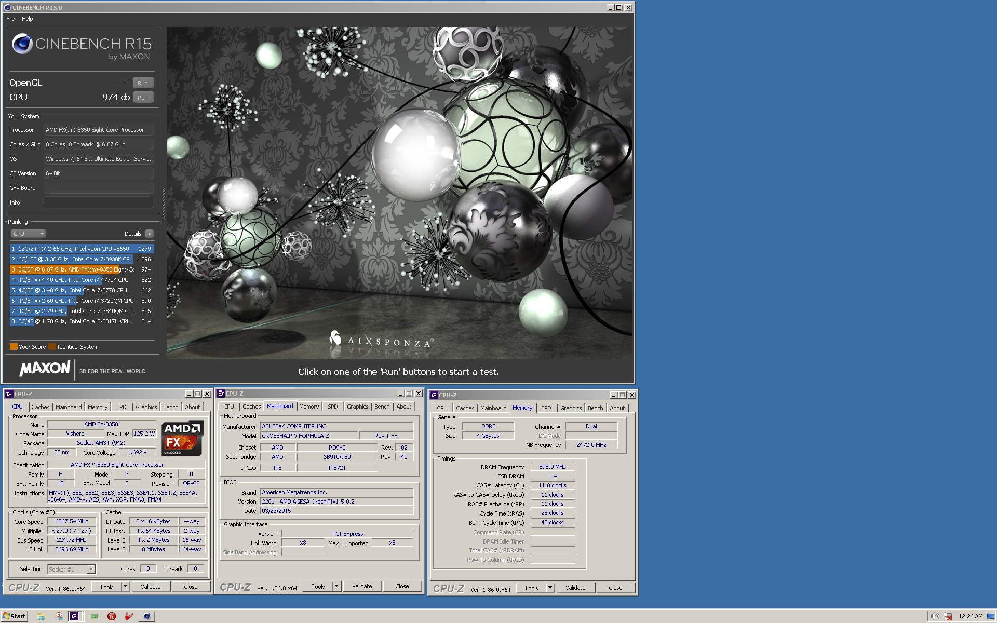Click the CPU-Z Mainboard window title icon

(x=220, y=394)
